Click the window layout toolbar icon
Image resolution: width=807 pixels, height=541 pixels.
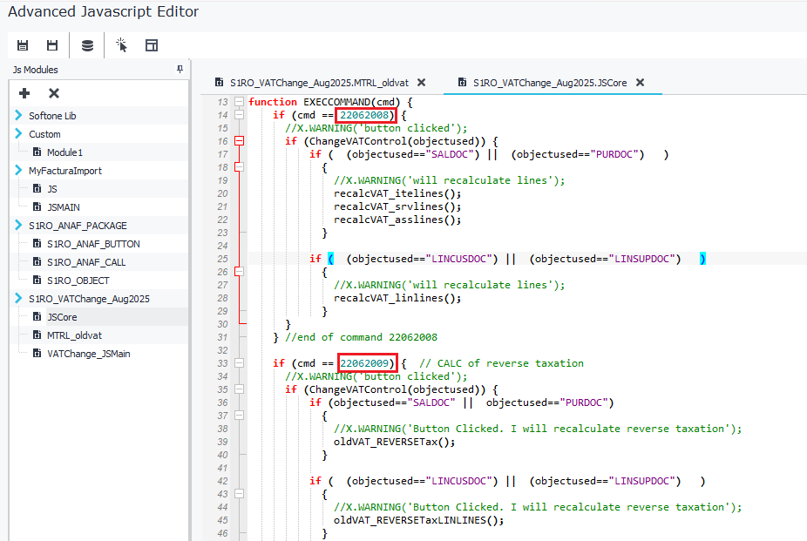[152, 45]
